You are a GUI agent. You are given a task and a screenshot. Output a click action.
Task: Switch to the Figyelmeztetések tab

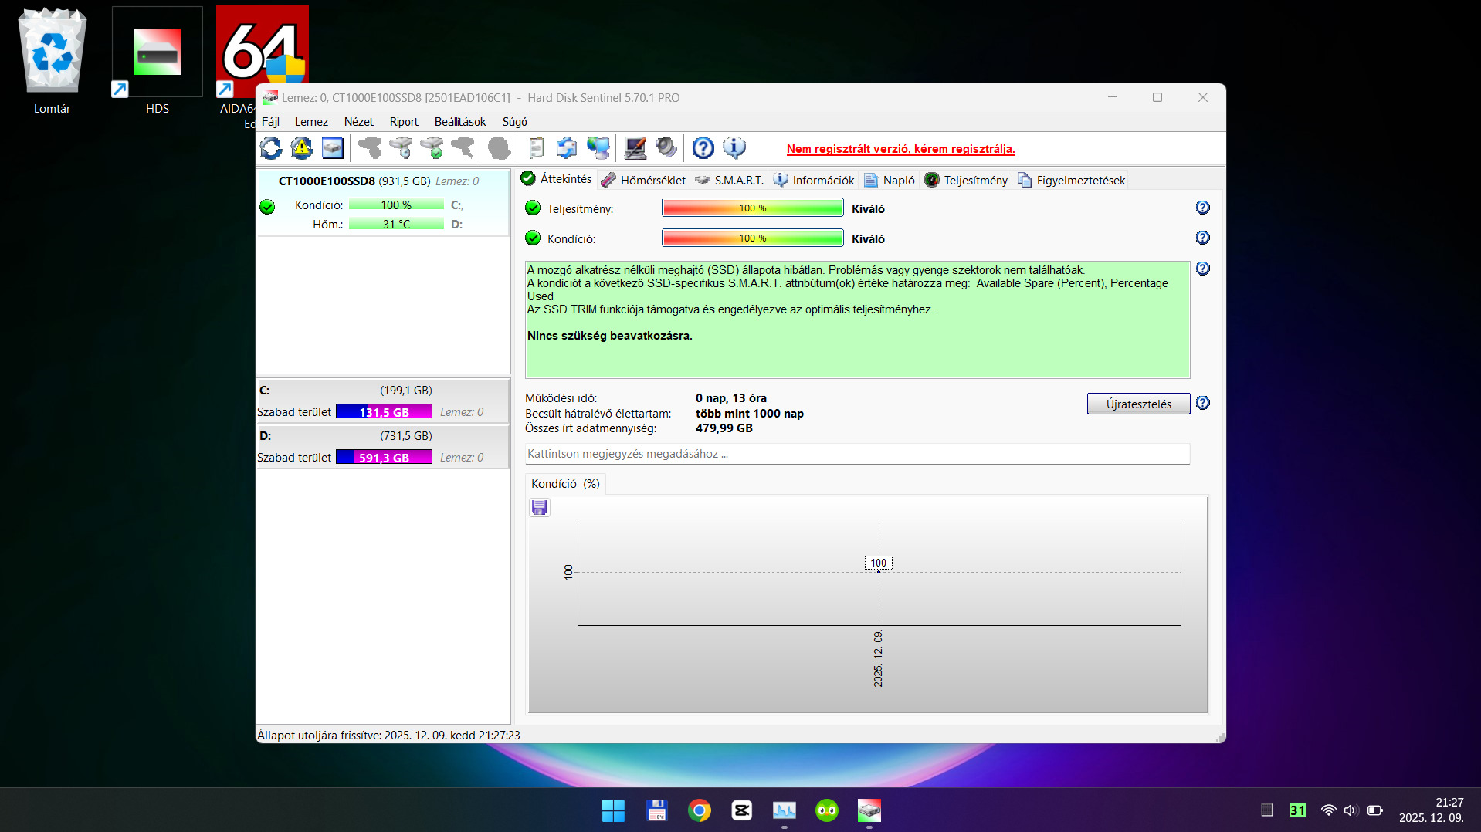coord(1071,180)
